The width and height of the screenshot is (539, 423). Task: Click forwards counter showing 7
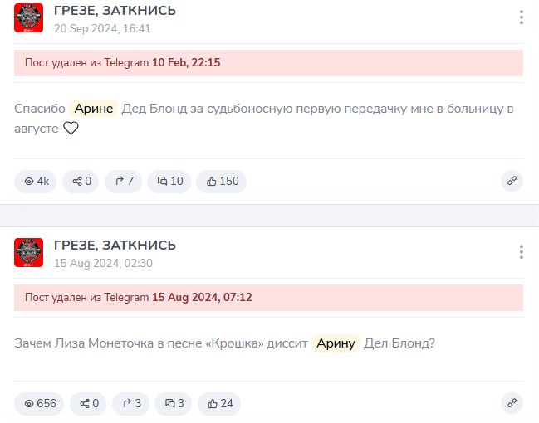pos(124,182)
